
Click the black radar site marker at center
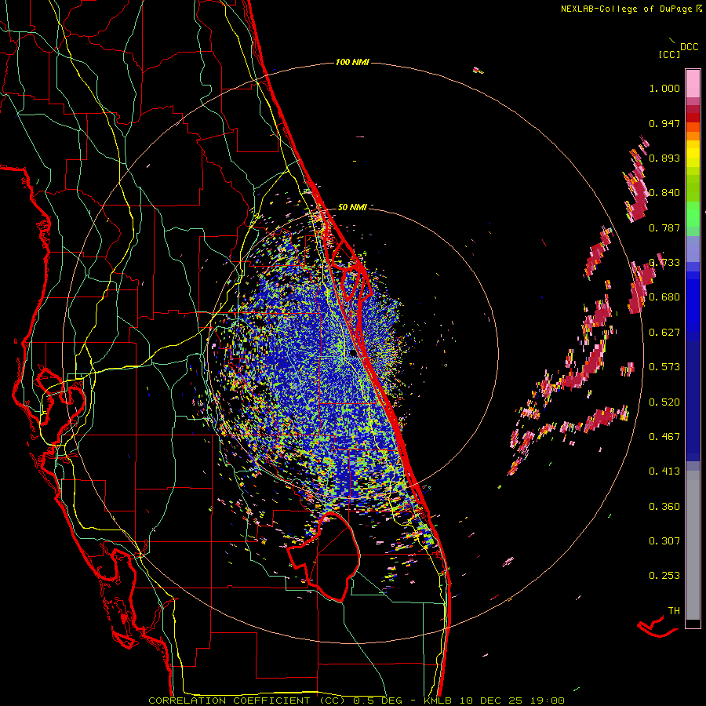click(x=352, y=354)
